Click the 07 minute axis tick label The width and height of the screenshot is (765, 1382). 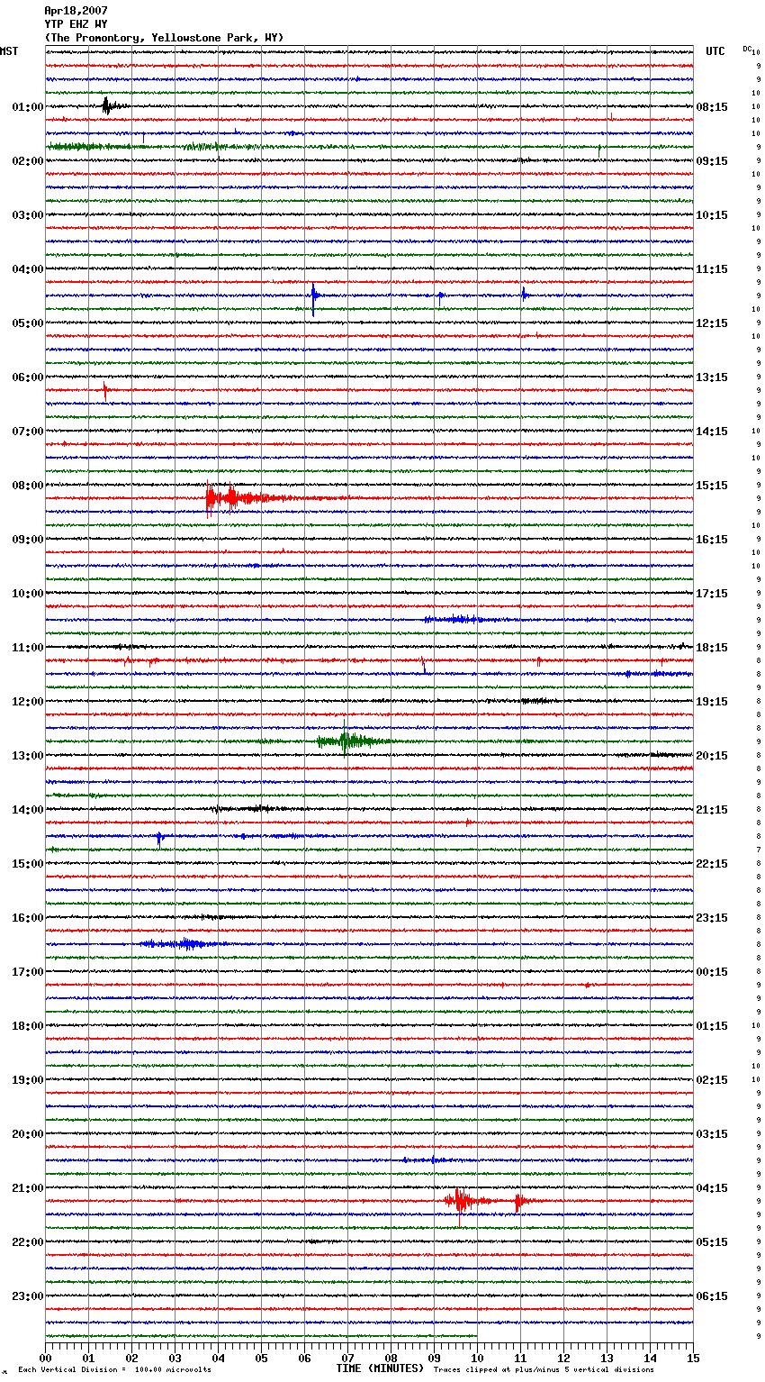pyautogui.click(x=347, y=1358)
